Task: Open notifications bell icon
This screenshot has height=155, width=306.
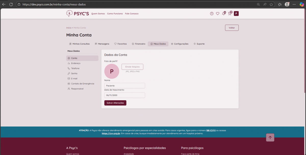Action: click(224, 14)
